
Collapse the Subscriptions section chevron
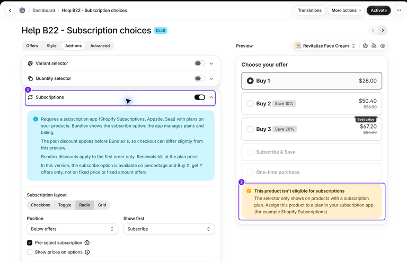[x=211, y=97]
